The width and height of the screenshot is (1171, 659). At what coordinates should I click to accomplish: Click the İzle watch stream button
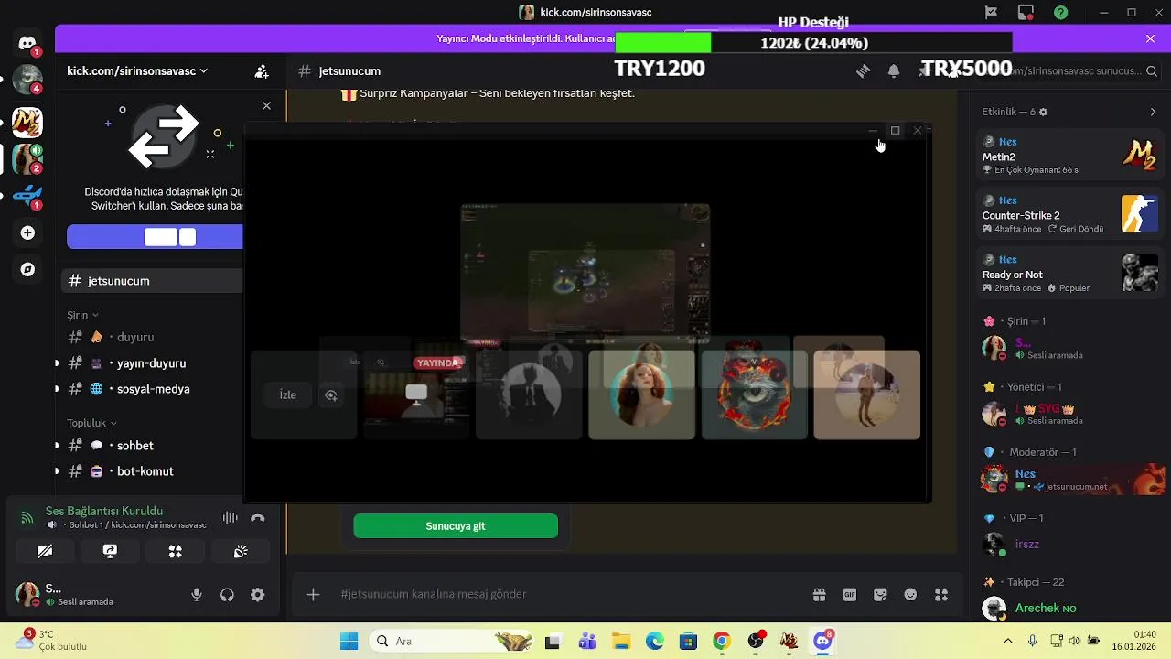287,395
